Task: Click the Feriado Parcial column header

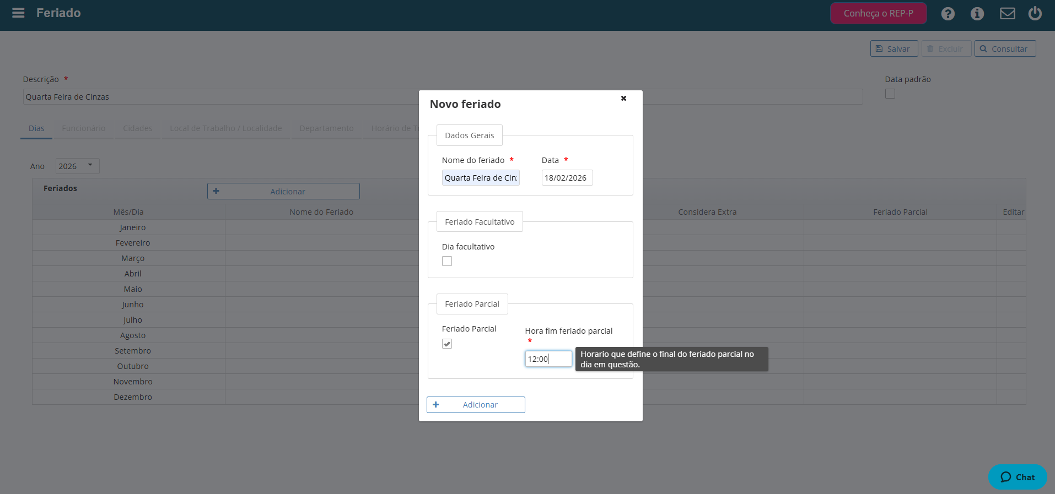Action: pyautogui.click(x=900, y=212)
